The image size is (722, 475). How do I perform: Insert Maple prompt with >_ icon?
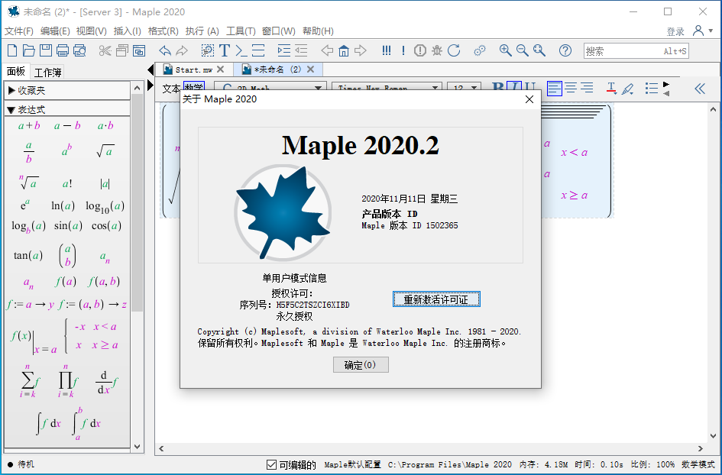click(x=241, y=50)
